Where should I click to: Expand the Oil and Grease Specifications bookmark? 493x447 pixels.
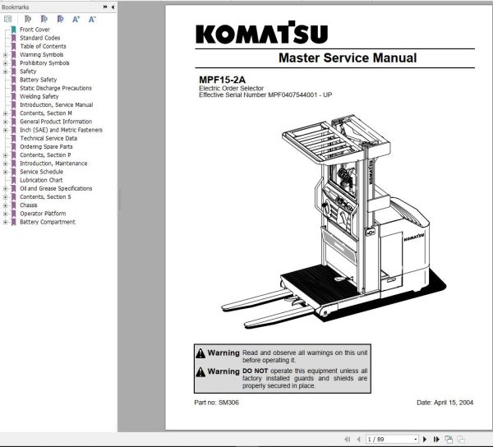point(5,189)
